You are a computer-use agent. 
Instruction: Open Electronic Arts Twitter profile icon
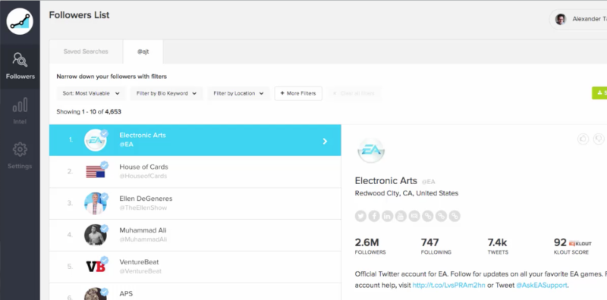coord(360,216)
